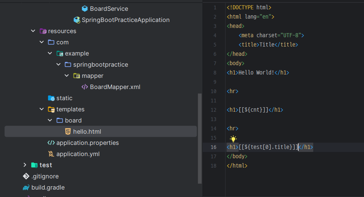This screenshot has width=364, height=197.
Task: Click the BoardMapper.xml file icon
Action: pos(85,87)
